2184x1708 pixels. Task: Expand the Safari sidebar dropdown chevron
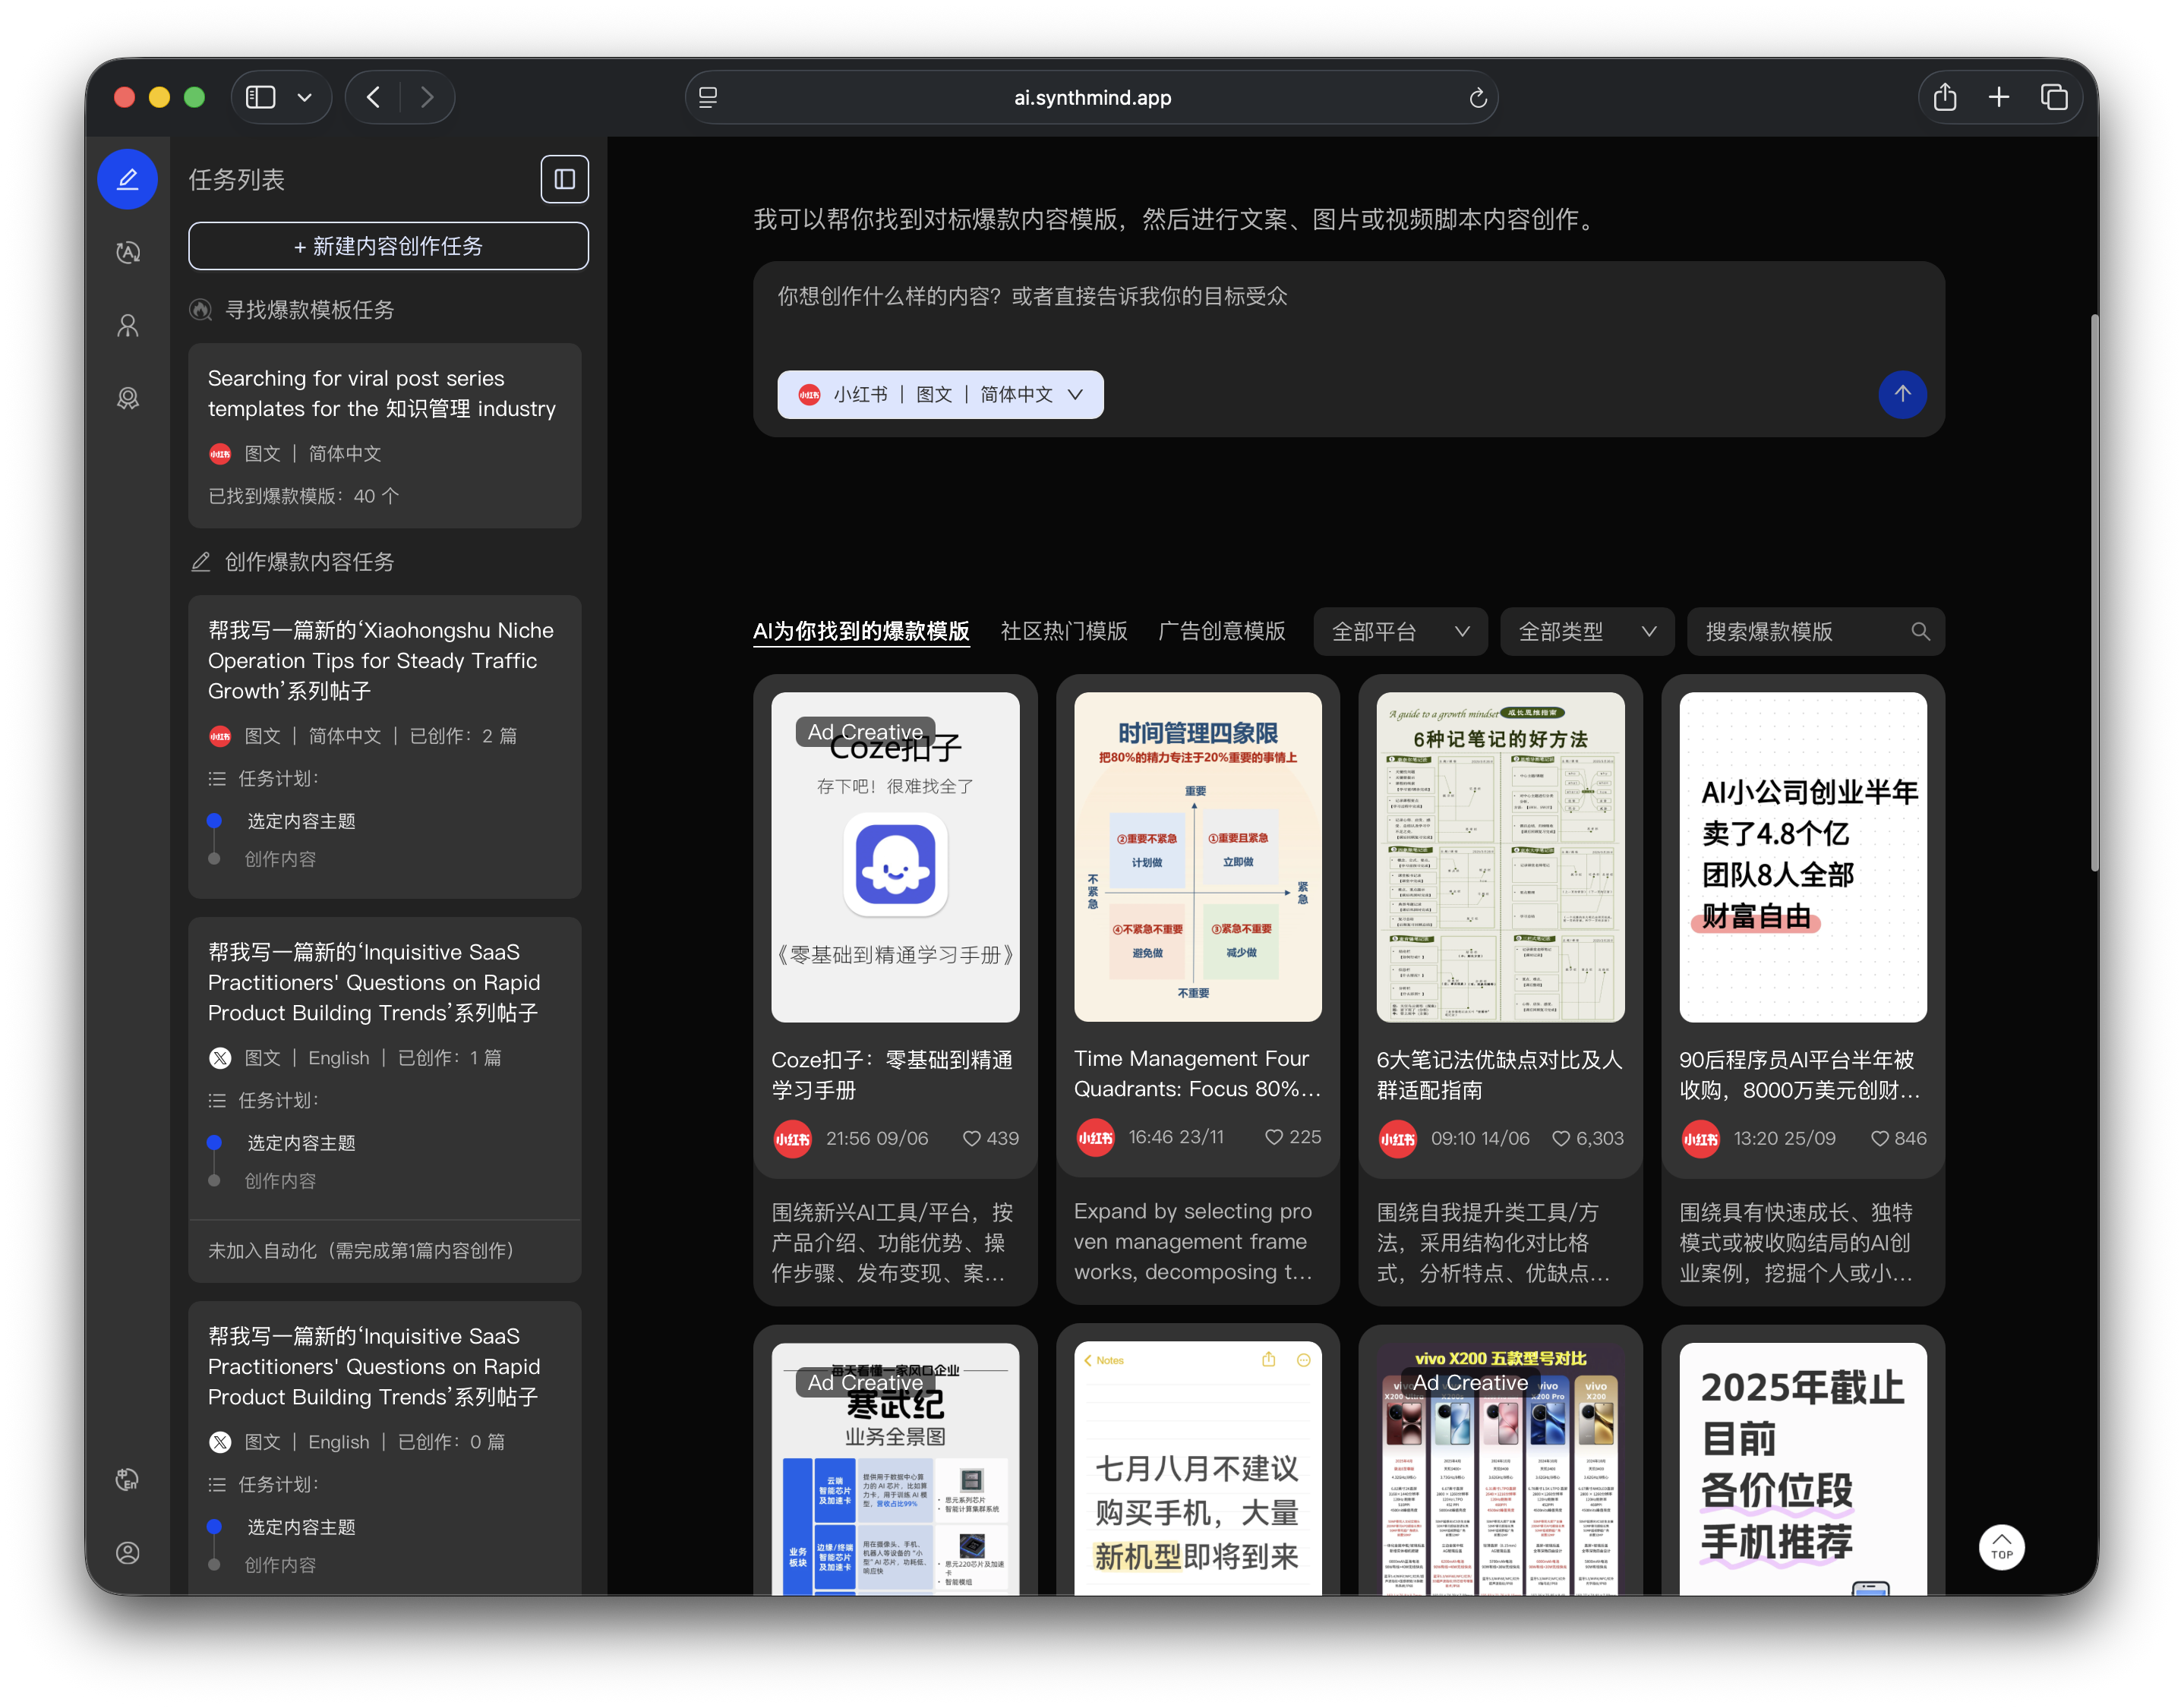click(305, 97)
